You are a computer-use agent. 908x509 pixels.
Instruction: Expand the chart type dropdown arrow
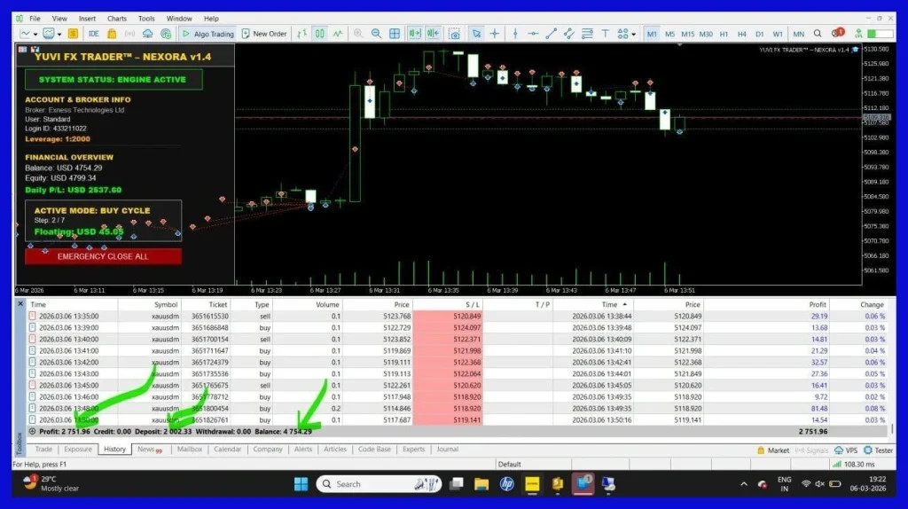tap(35, 35)
